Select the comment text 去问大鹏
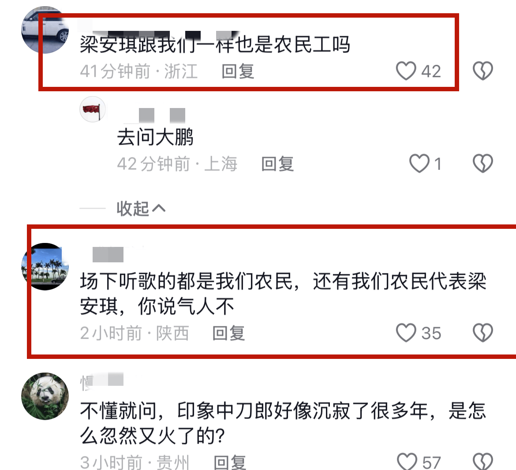 point(155,137)
